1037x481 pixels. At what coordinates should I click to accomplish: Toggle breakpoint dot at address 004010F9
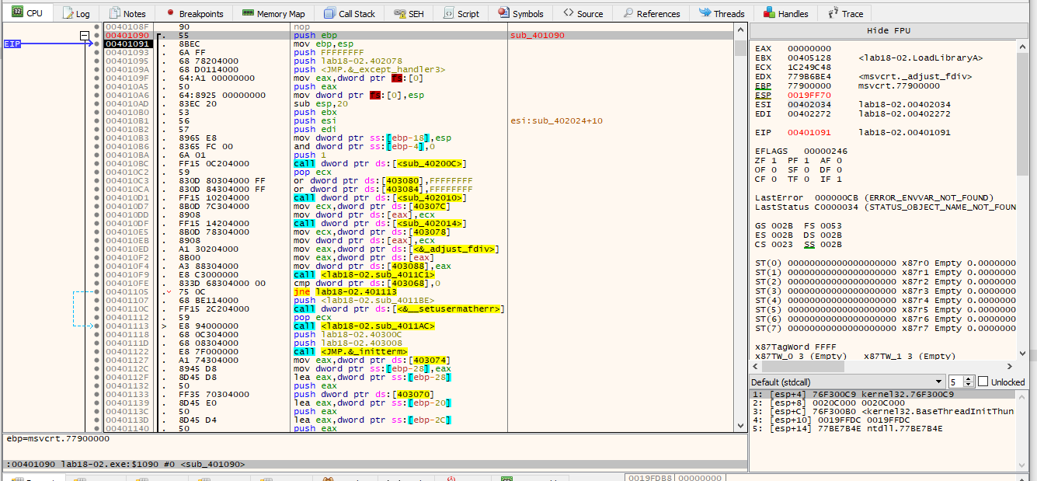click(x=97, y=275)
